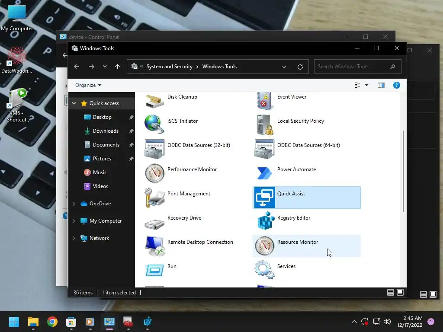Select the Resource Monitor gauge icon
This screenshot has width=443, height=332.
point(264,246)
